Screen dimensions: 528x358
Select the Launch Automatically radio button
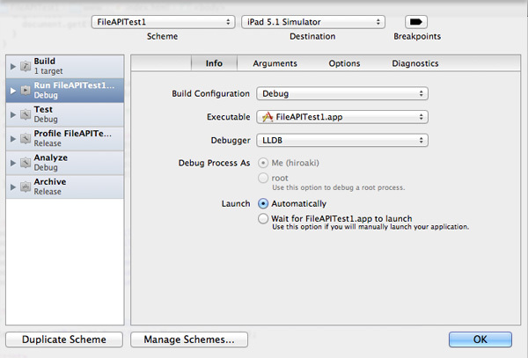[x=263, y=203]
